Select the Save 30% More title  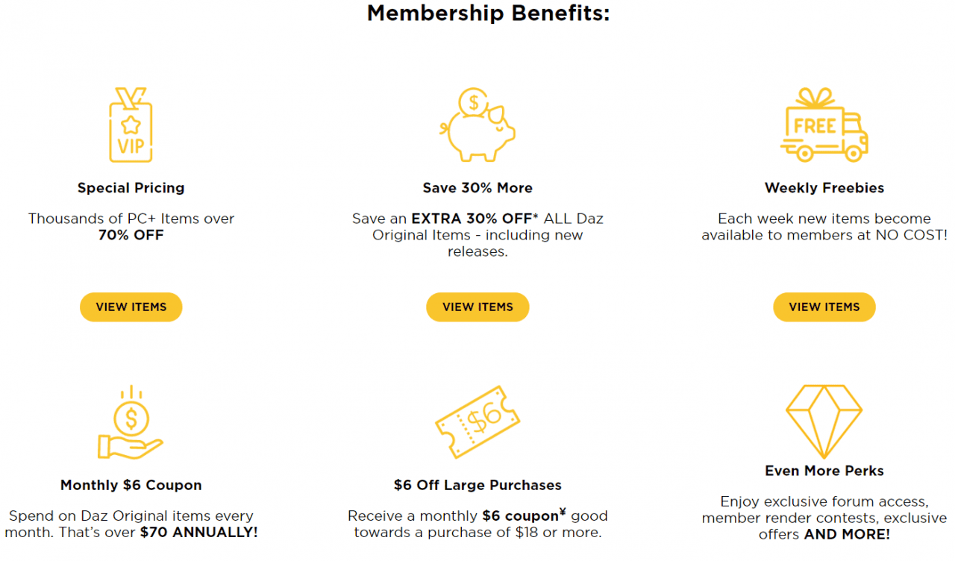[477, 188]
